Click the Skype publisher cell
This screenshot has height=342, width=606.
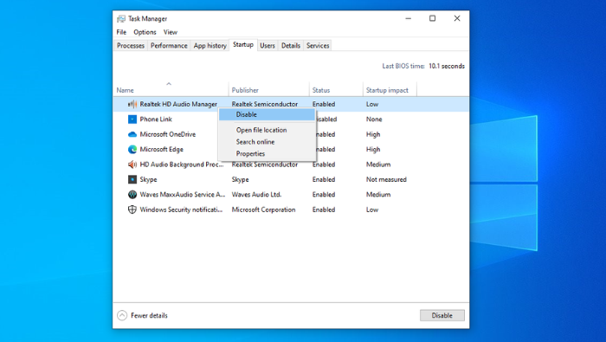(x=240, y=179)
